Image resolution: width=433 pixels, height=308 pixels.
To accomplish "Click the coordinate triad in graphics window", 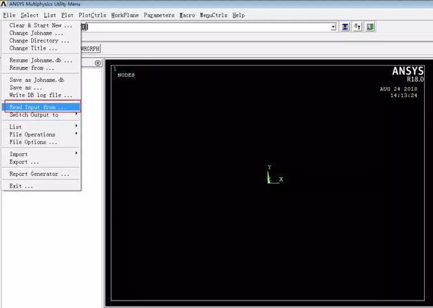I will 275,175.
